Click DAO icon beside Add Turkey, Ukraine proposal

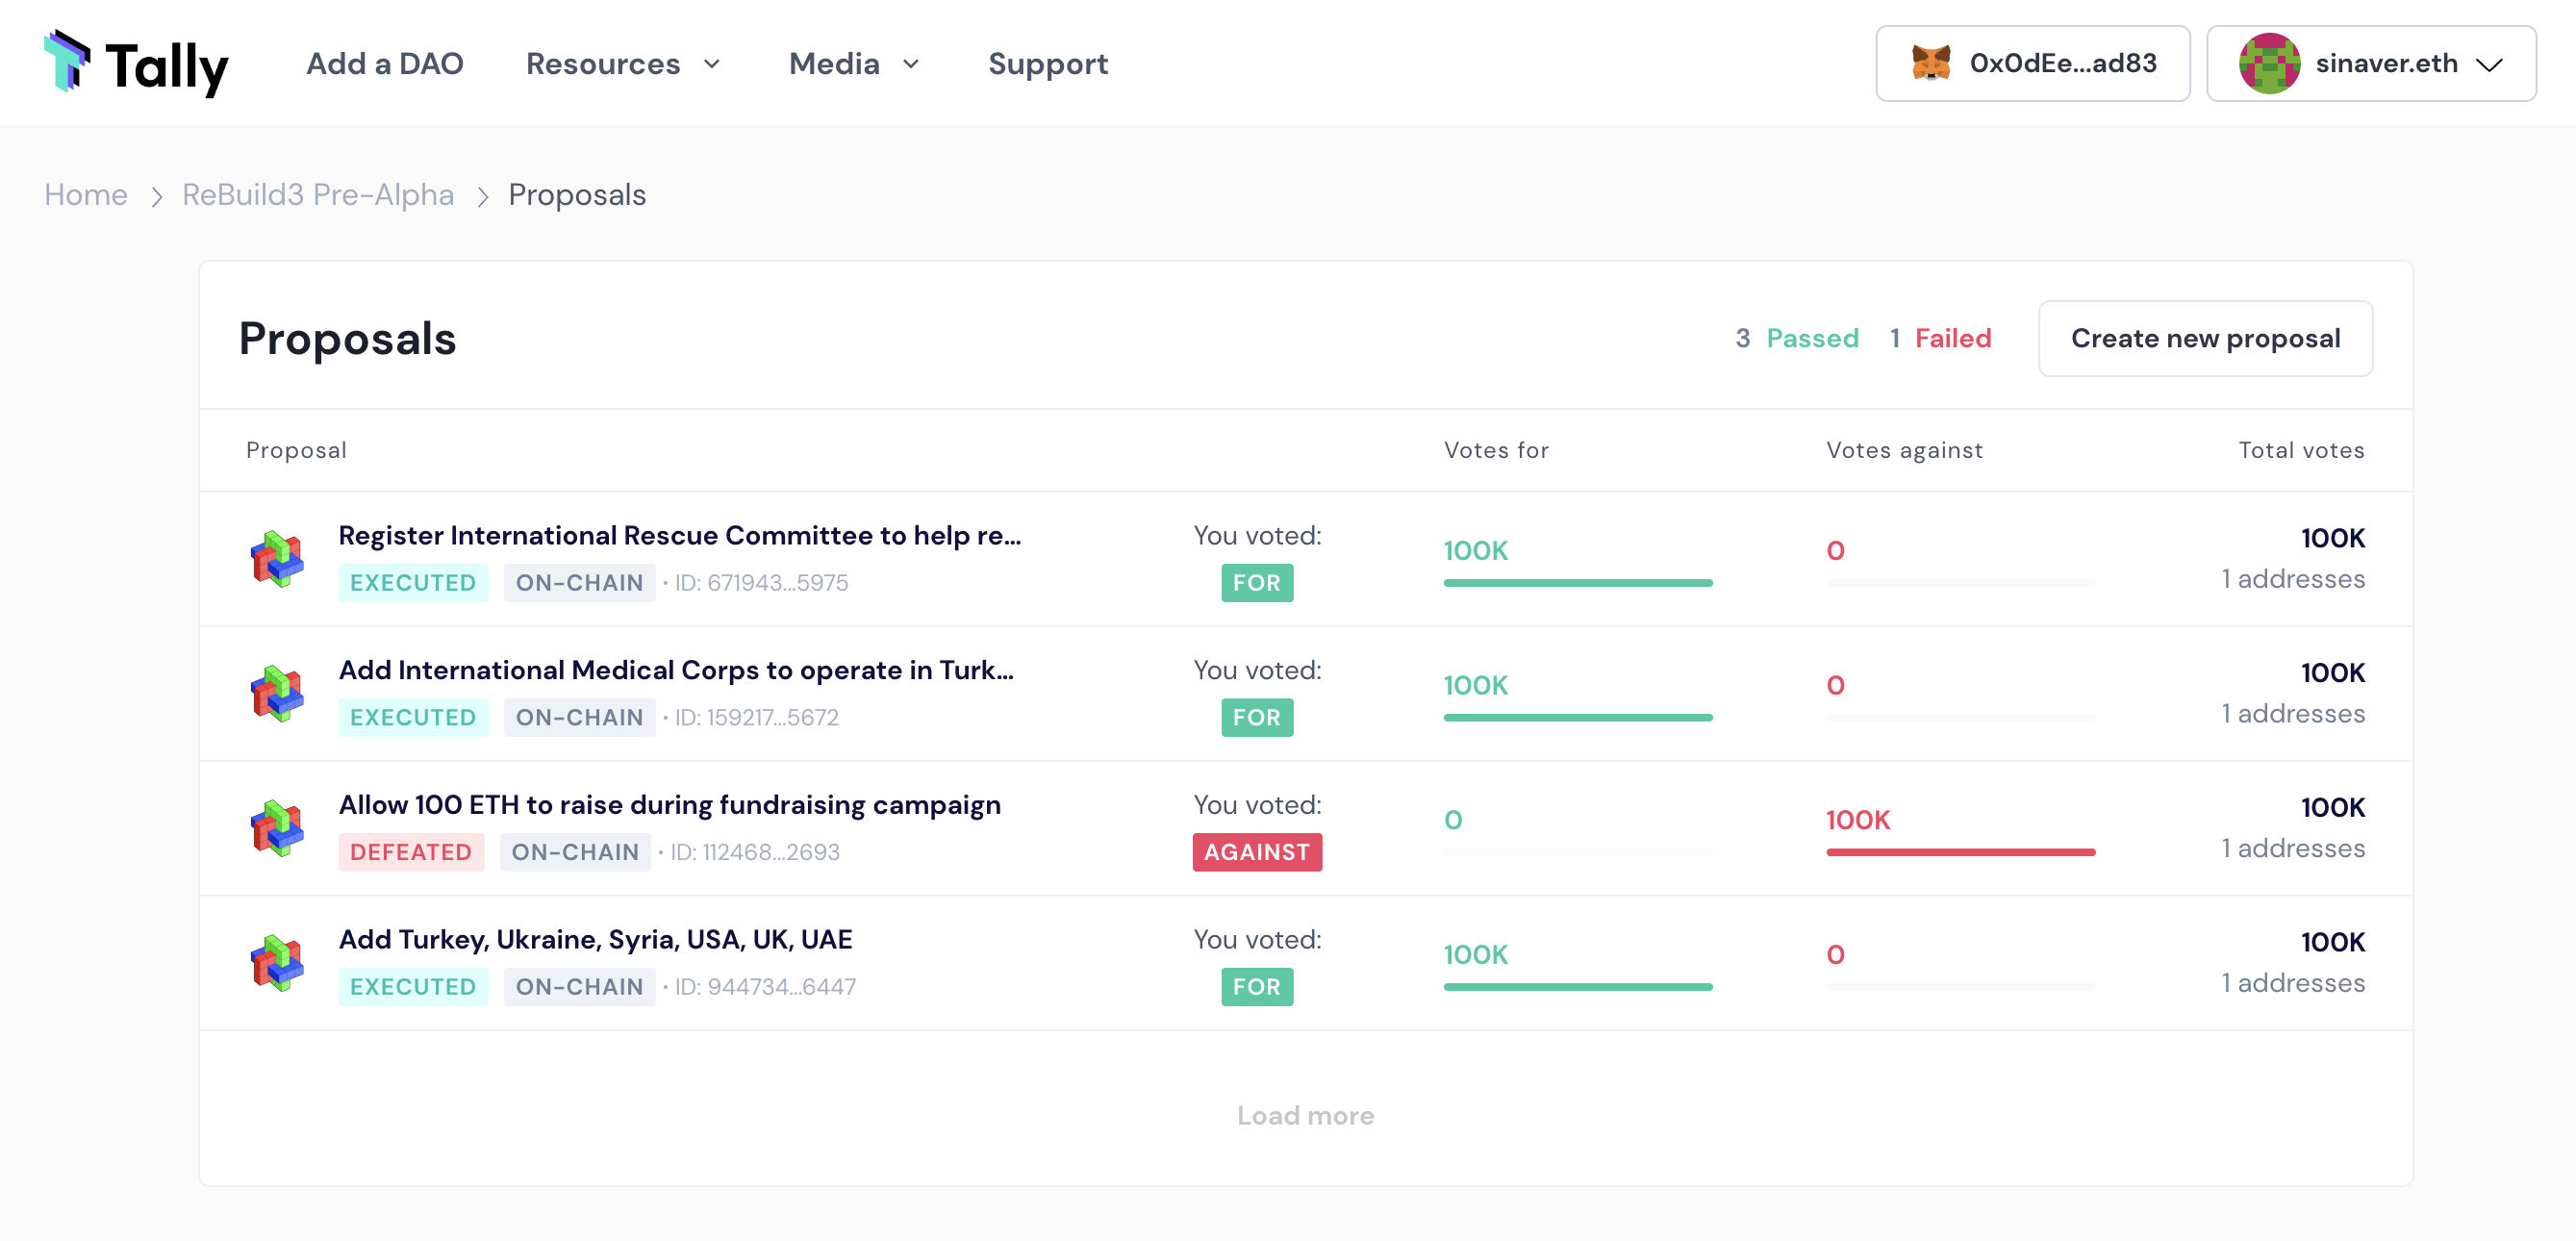tap(277, 963)
